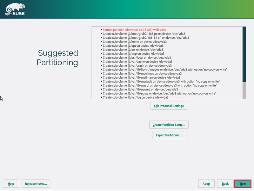Open Release Notes
The height and width of the screenshot is (191, 254).
(36, 184)
